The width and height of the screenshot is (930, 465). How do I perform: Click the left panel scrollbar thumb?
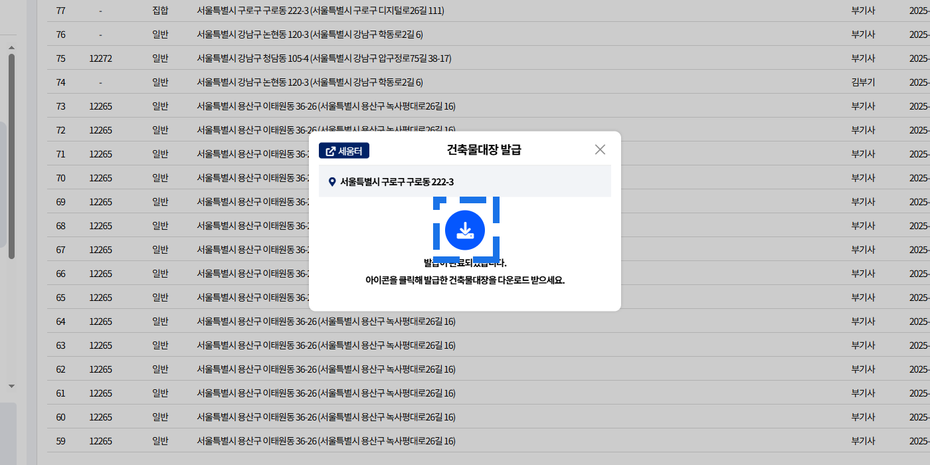pyautogui.click(x=11, y=156)
